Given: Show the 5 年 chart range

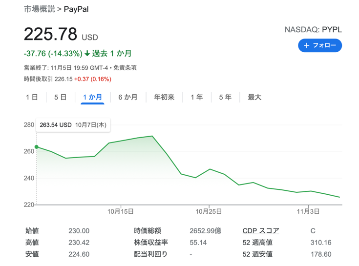Looking at the screenshot, I should (225, 97).
